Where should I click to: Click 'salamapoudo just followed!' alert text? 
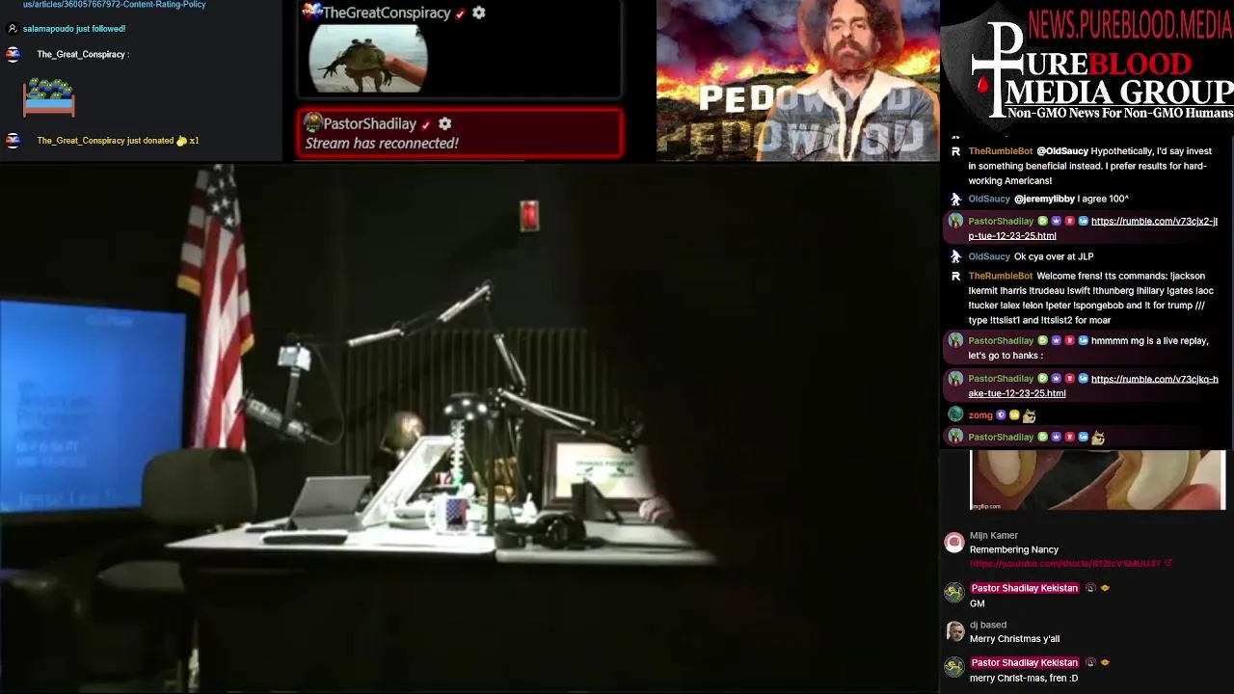pyautogui.click(x=74, y=29)
